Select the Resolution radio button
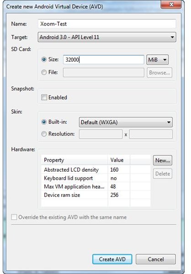This screenshot has width=191, height=274. [x=44, y=134]
